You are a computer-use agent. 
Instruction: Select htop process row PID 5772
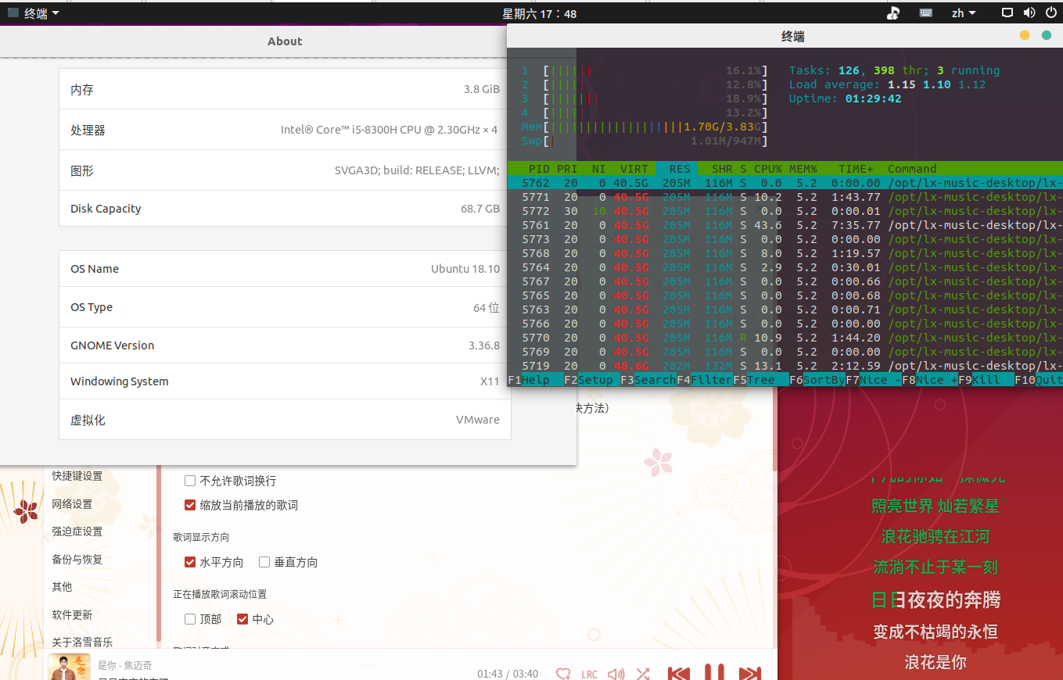785,211
